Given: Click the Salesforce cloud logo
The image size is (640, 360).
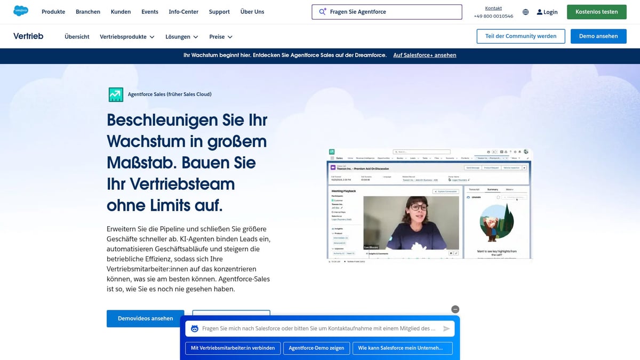Looking at the screenshot, I should tap(20, 10).
